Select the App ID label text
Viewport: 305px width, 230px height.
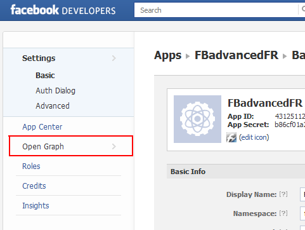point(240,116)
